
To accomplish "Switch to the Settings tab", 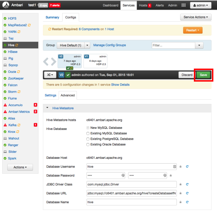I will (x=51, y=95).
